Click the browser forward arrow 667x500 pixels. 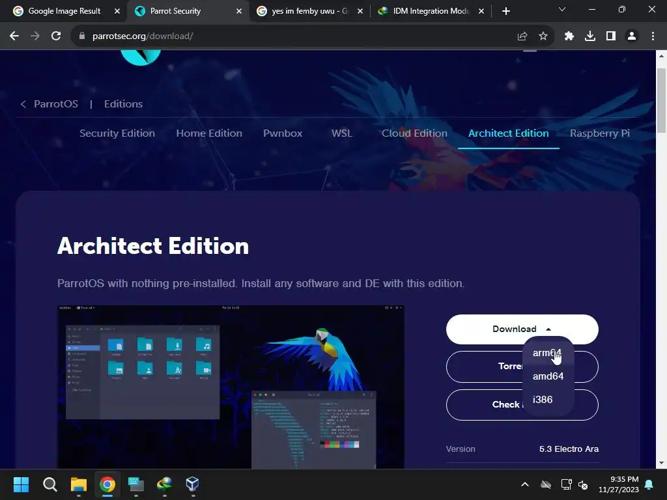click(35, 36)
